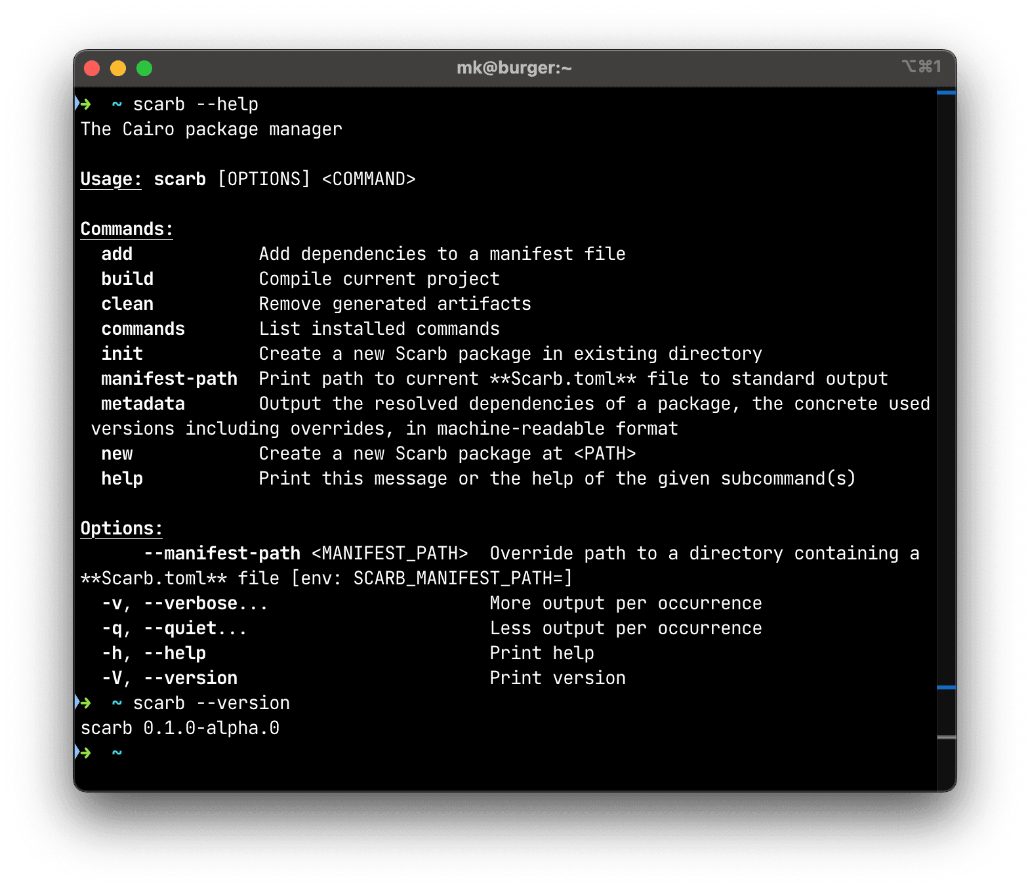Click the lower blue scrollbar mark
Screen dimensions: 1030x889
coord(946,687)
